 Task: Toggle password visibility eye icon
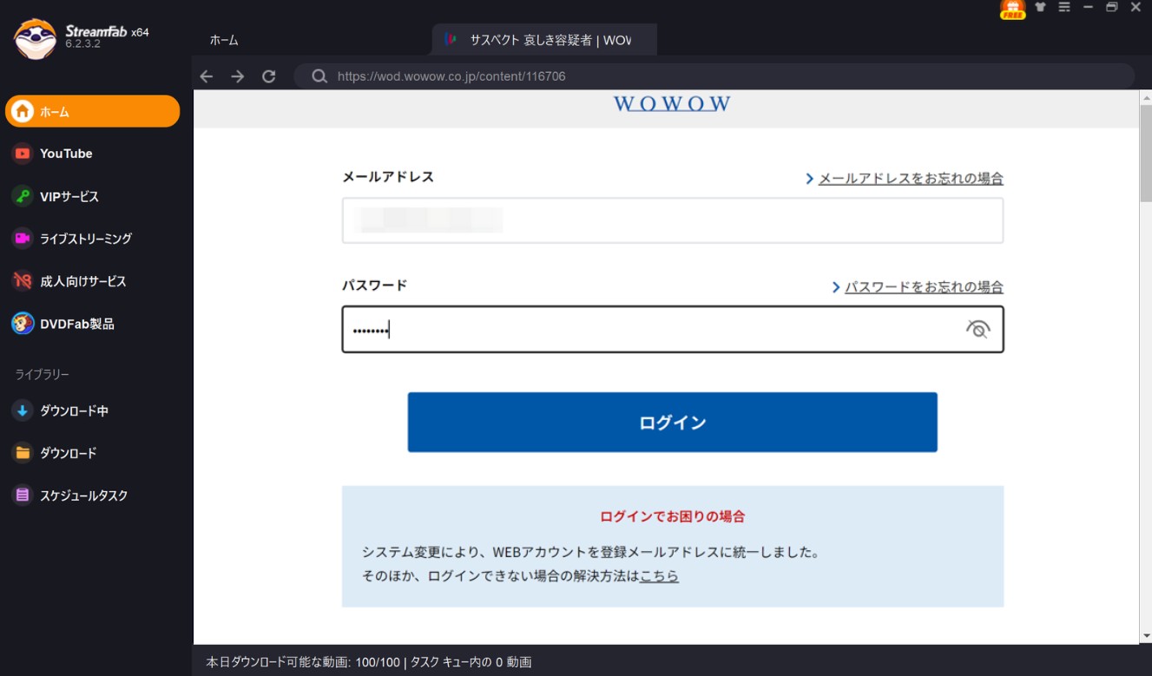[x=978, y=329]
